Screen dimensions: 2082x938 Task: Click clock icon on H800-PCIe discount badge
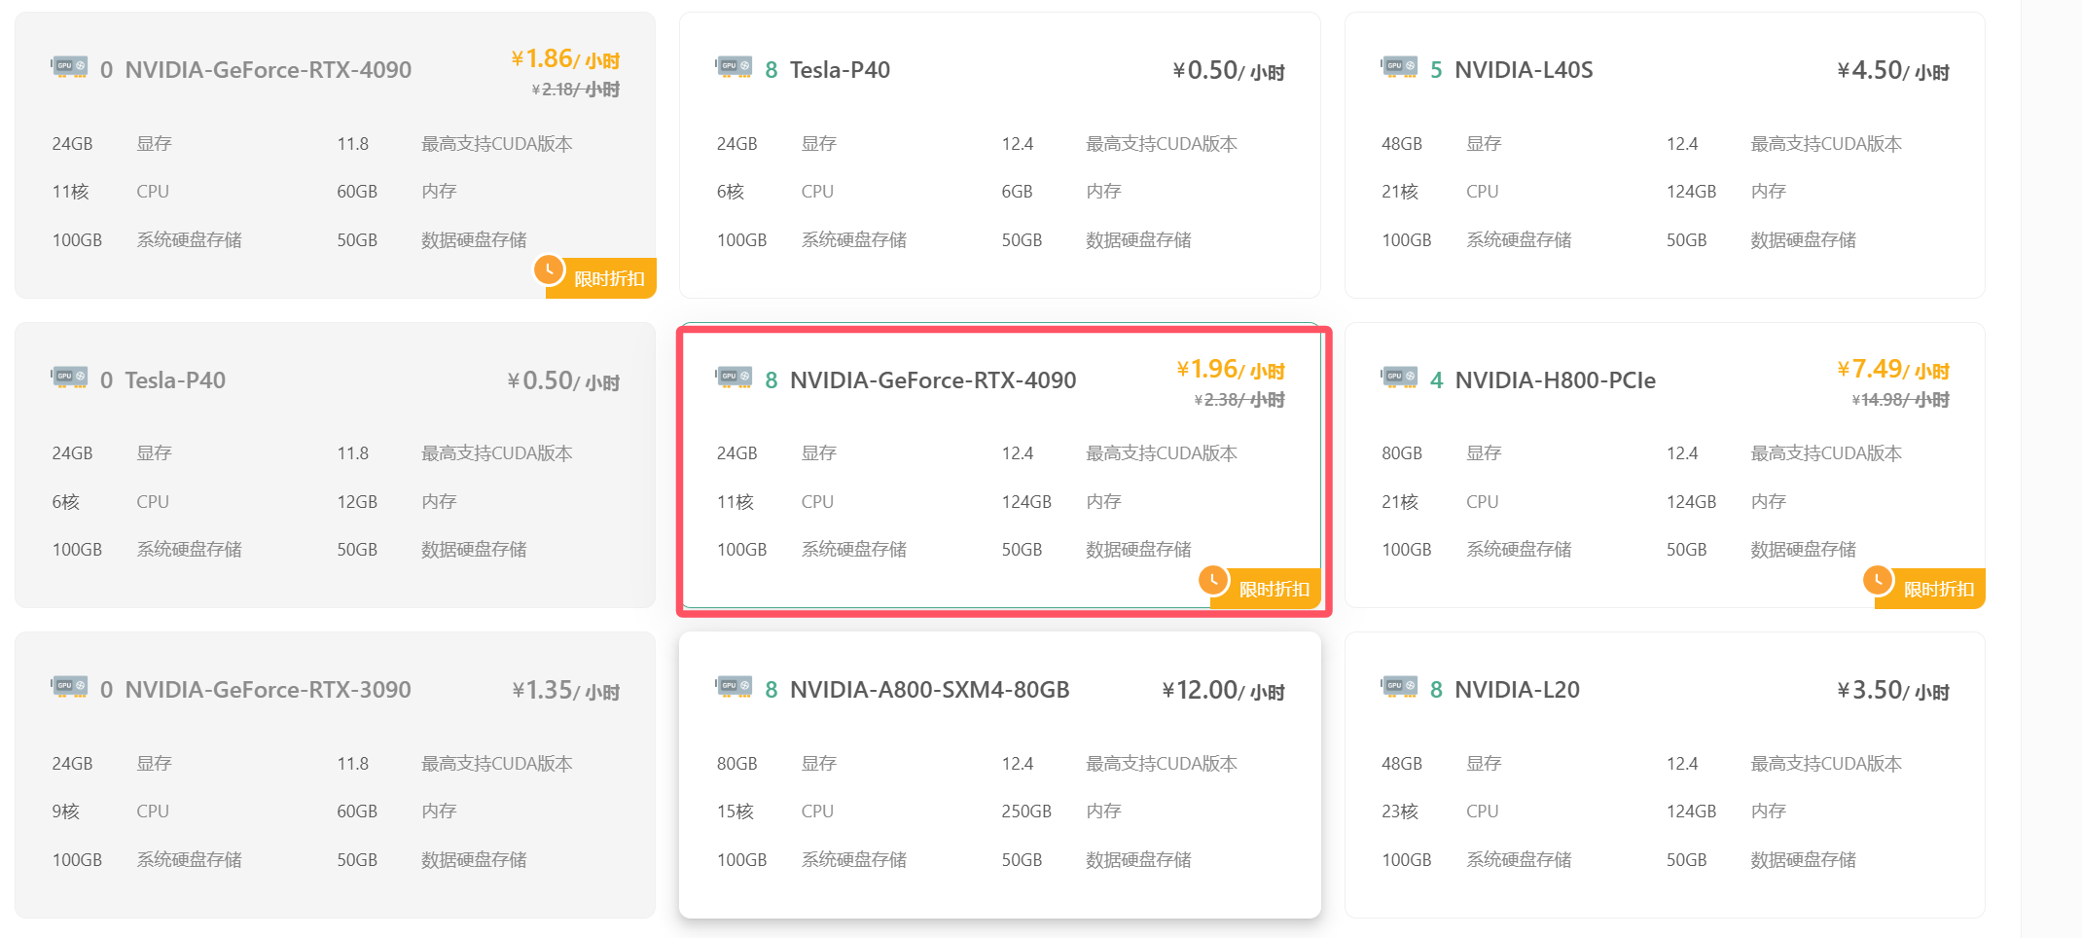[1879, 580]
